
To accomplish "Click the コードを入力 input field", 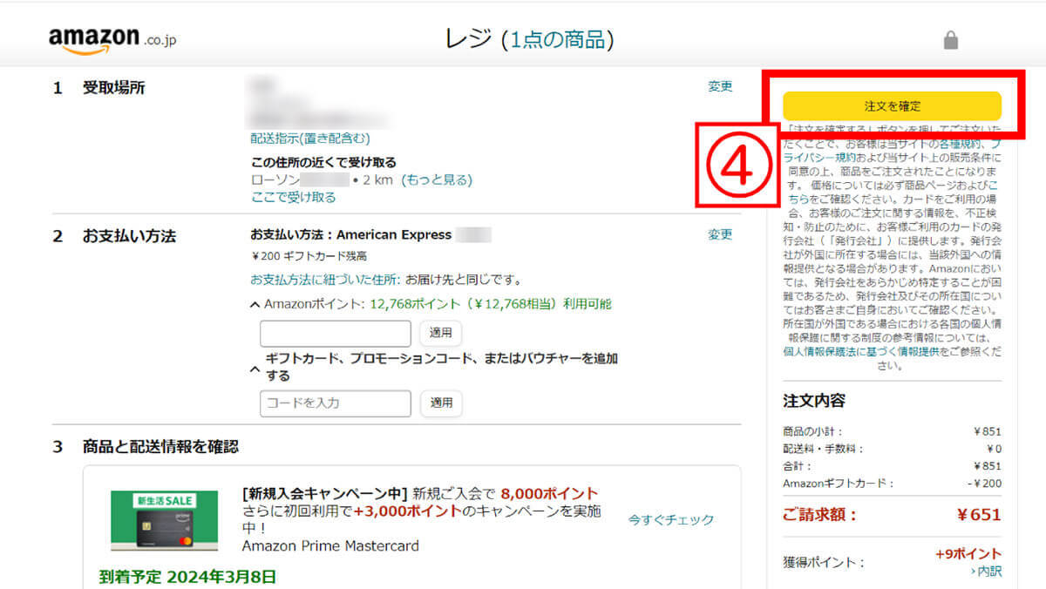I will coord(336,403).
